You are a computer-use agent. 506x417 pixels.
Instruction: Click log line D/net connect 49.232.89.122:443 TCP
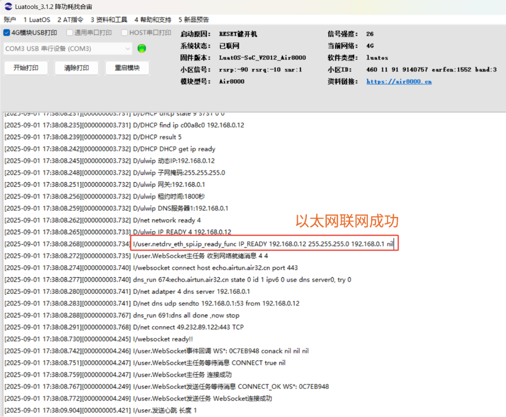(x=124, y=327)
